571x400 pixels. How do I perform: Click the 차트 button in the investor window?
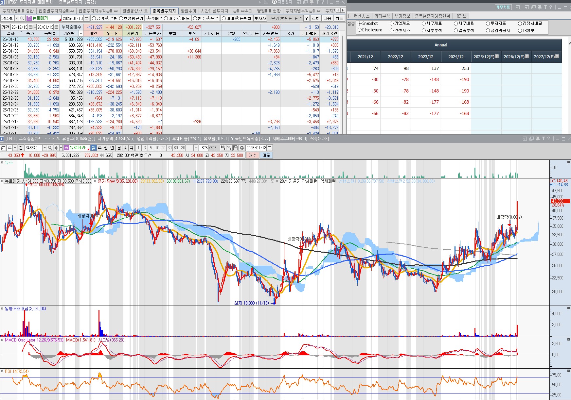point(339,18)
